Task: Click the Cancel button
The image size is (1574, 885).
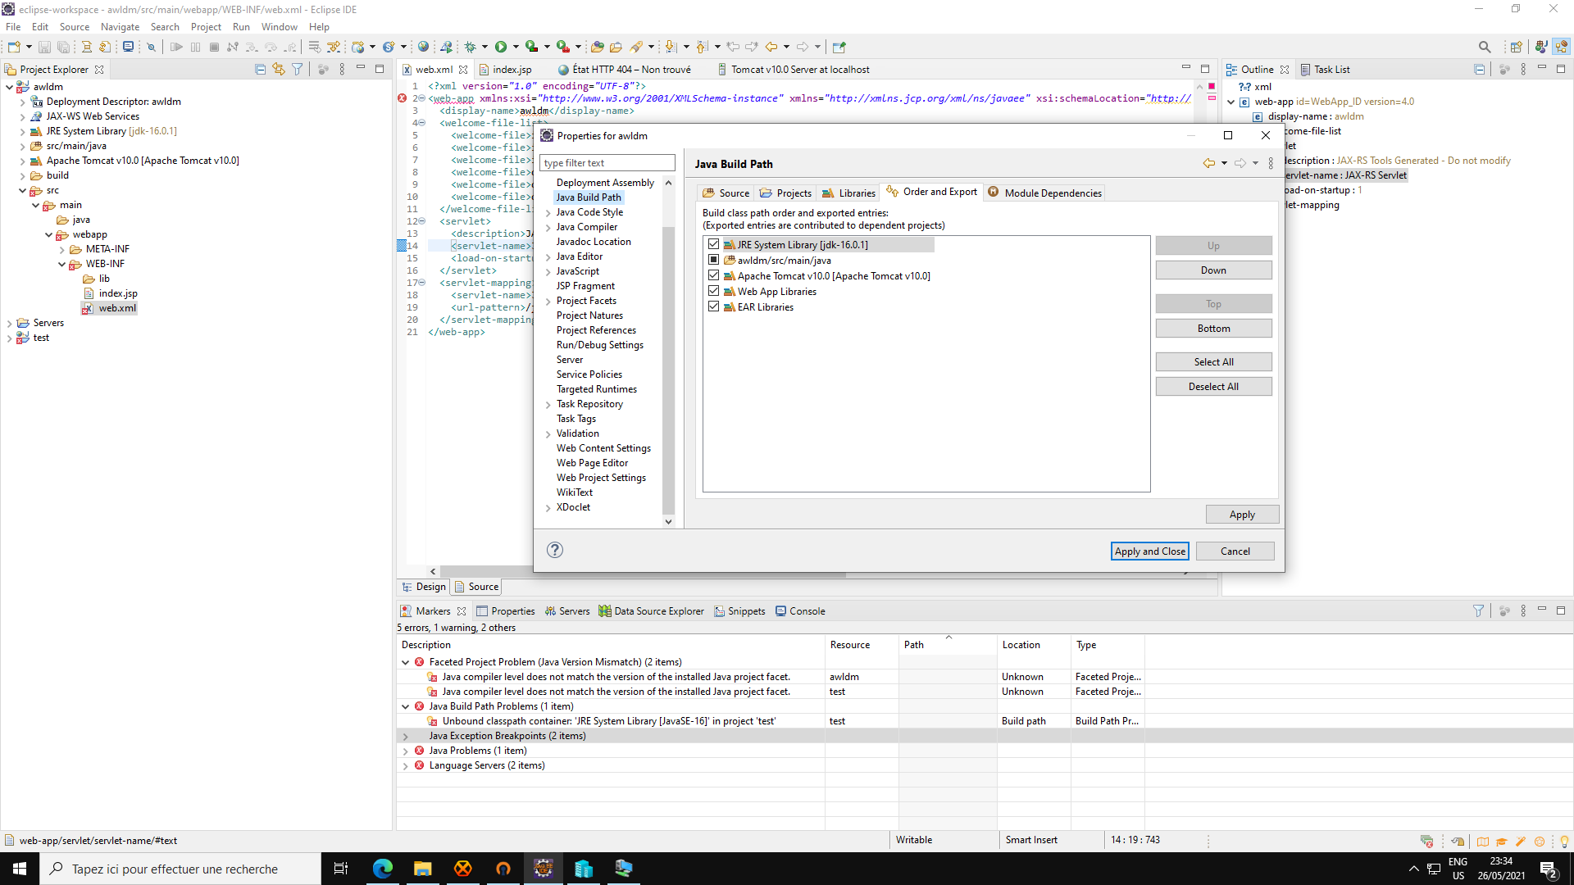Action: click(x=1235, y=551)
